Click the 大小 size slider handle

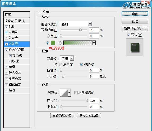(x=63, y=76)
